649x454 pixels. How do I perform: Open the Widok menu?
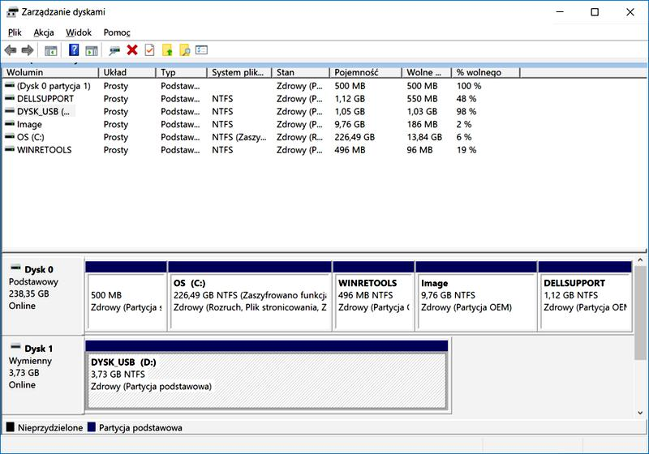click(79, 32)
